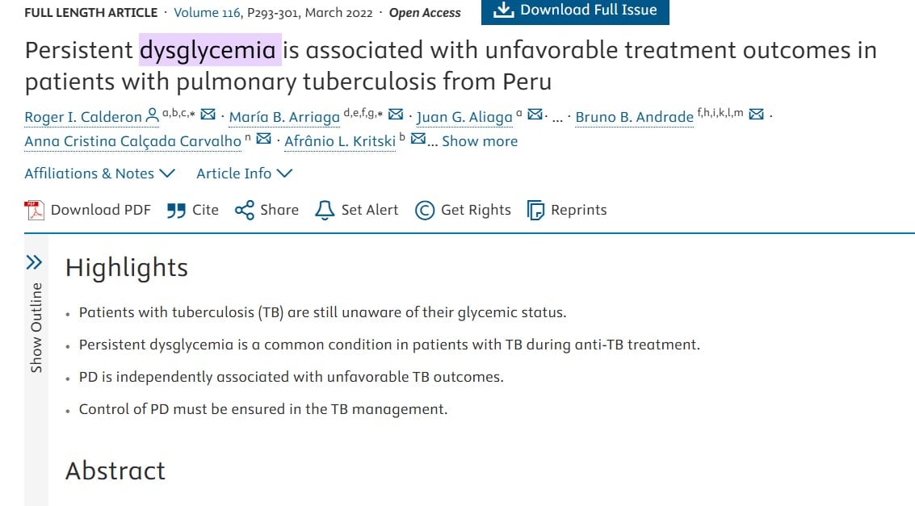915x506 pixels.
Task: Click the Reprints document icon
Action: (x=535, y=211)
